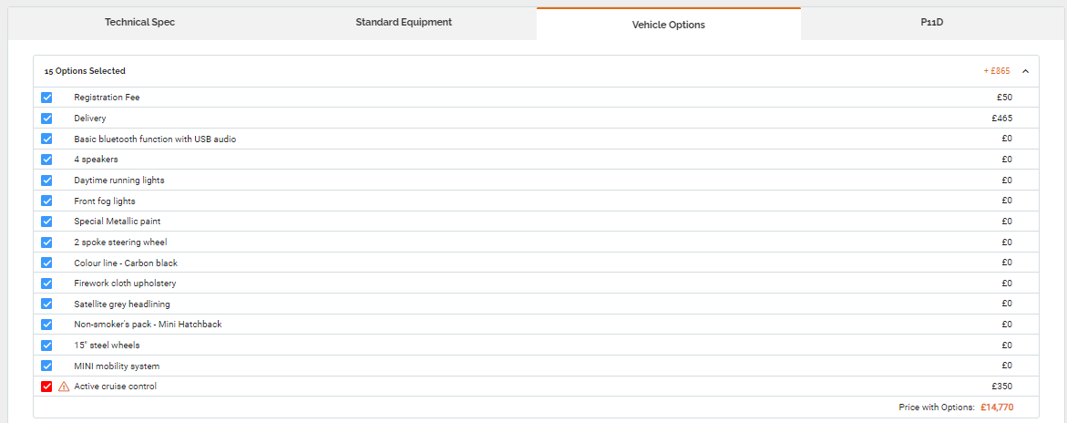Untick the 4 speakers checkbox
The image size is (1067, 423).
[x=46, y=160]
